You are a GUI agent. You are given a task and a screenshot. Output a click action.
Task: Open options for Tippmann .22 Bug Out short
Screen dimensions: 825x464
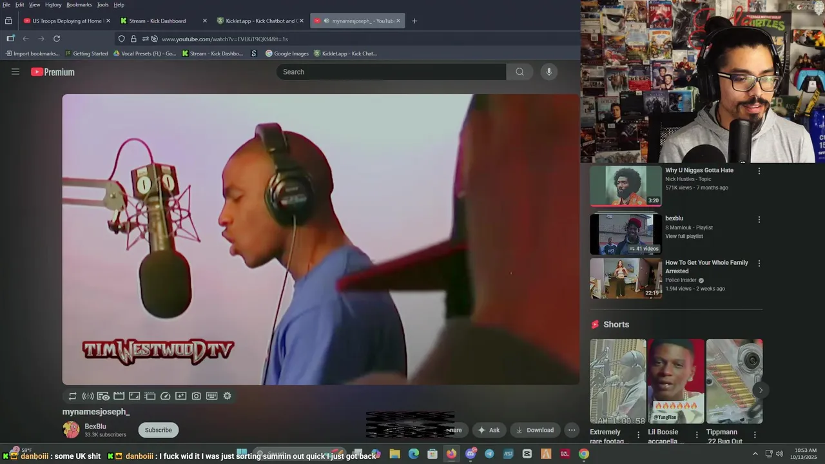[755, 435]
